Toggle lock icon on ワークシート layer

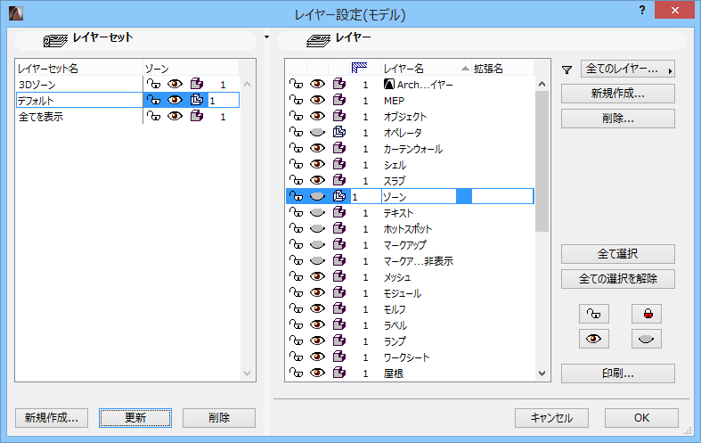[296, 357]
